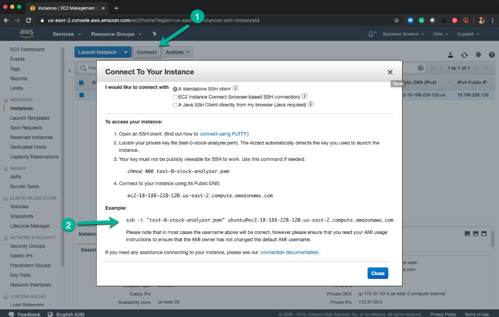This screenshot has height=317, width=499.
Task: Open the notifications bell icon
Action: (x=371, y=34)
